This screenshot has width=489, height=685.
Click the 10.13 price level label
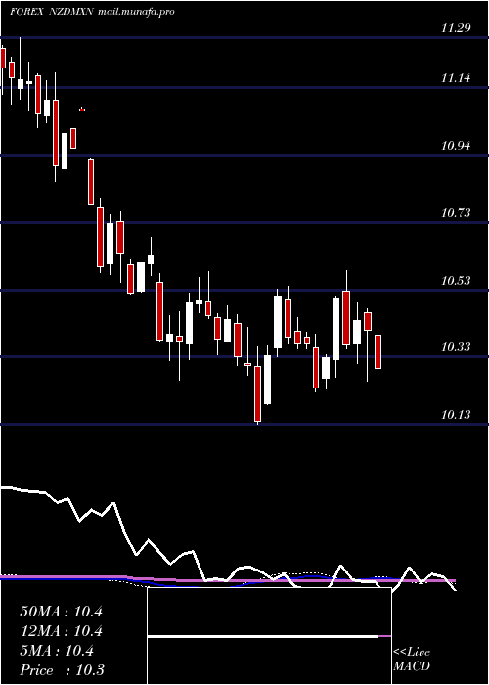pyautogui.click(x=456, y=415)
